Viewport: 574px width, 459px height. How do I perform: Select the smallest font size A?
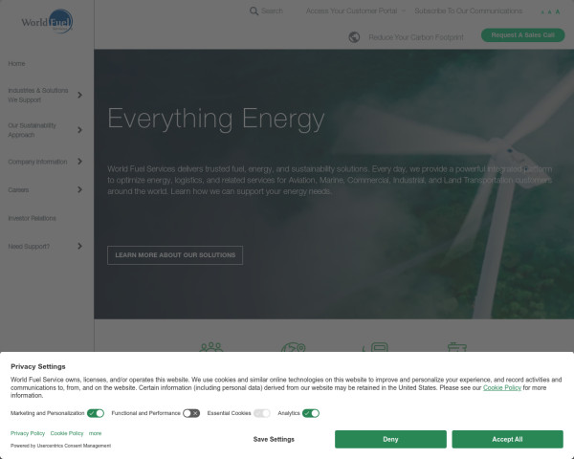tap(542, 12)
